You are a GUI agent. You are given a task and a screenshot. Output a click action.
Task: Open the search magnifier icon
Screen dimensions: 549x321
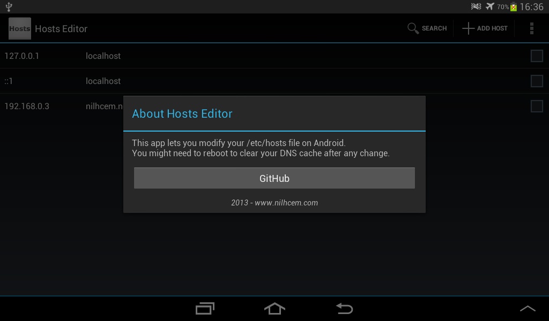pos(413,28)
